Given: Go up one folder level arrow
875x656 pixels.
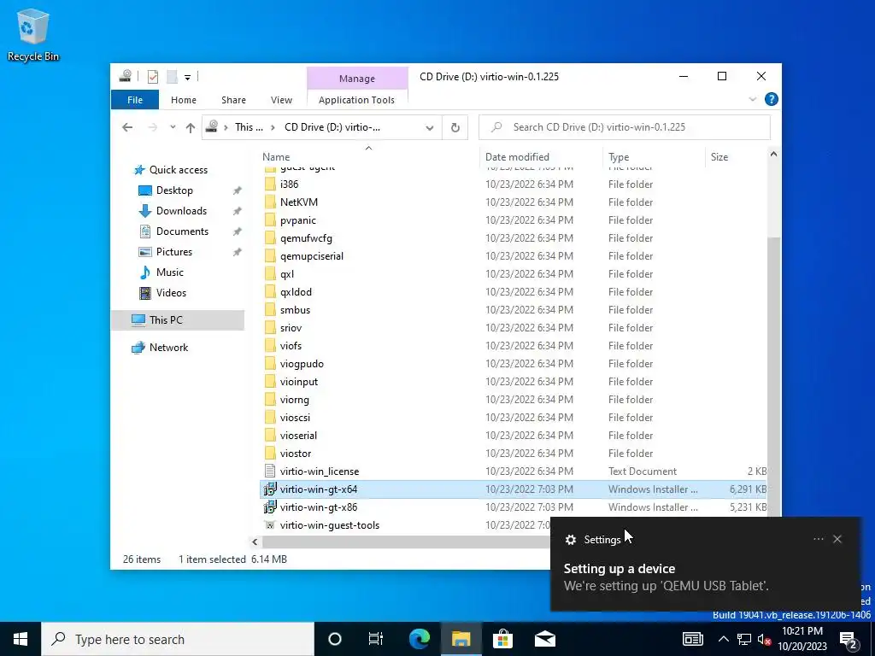Looking at the screenshot, I should (x=191, y=127).
